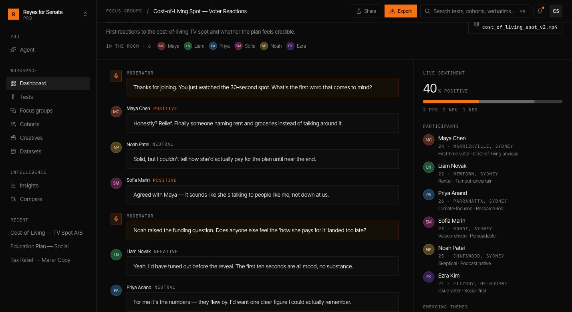
Task: Select Priya chip in the room list
Action: coord(220,46)
